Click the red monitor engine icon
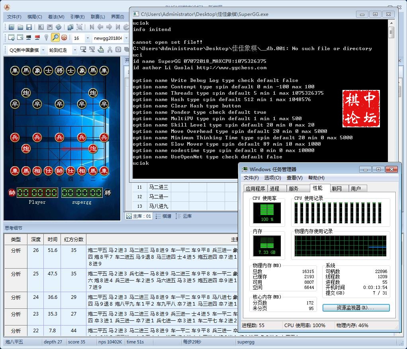 (x=37, y=37)
